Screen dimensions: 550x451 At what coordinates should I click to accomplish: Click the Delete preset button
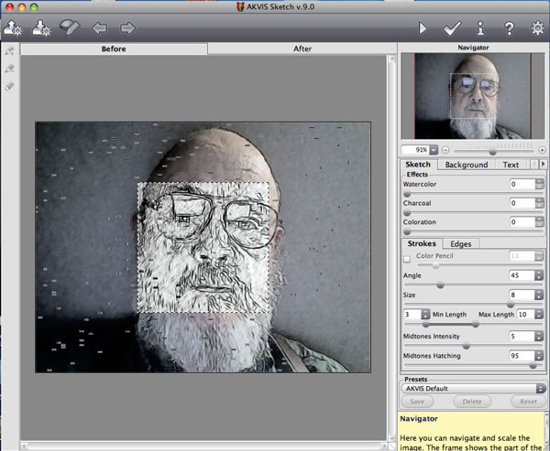pos(472,402)
